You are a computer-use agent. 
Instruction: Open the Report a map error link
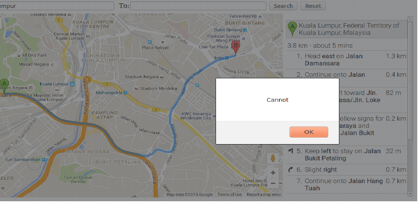tap(264, 194)
